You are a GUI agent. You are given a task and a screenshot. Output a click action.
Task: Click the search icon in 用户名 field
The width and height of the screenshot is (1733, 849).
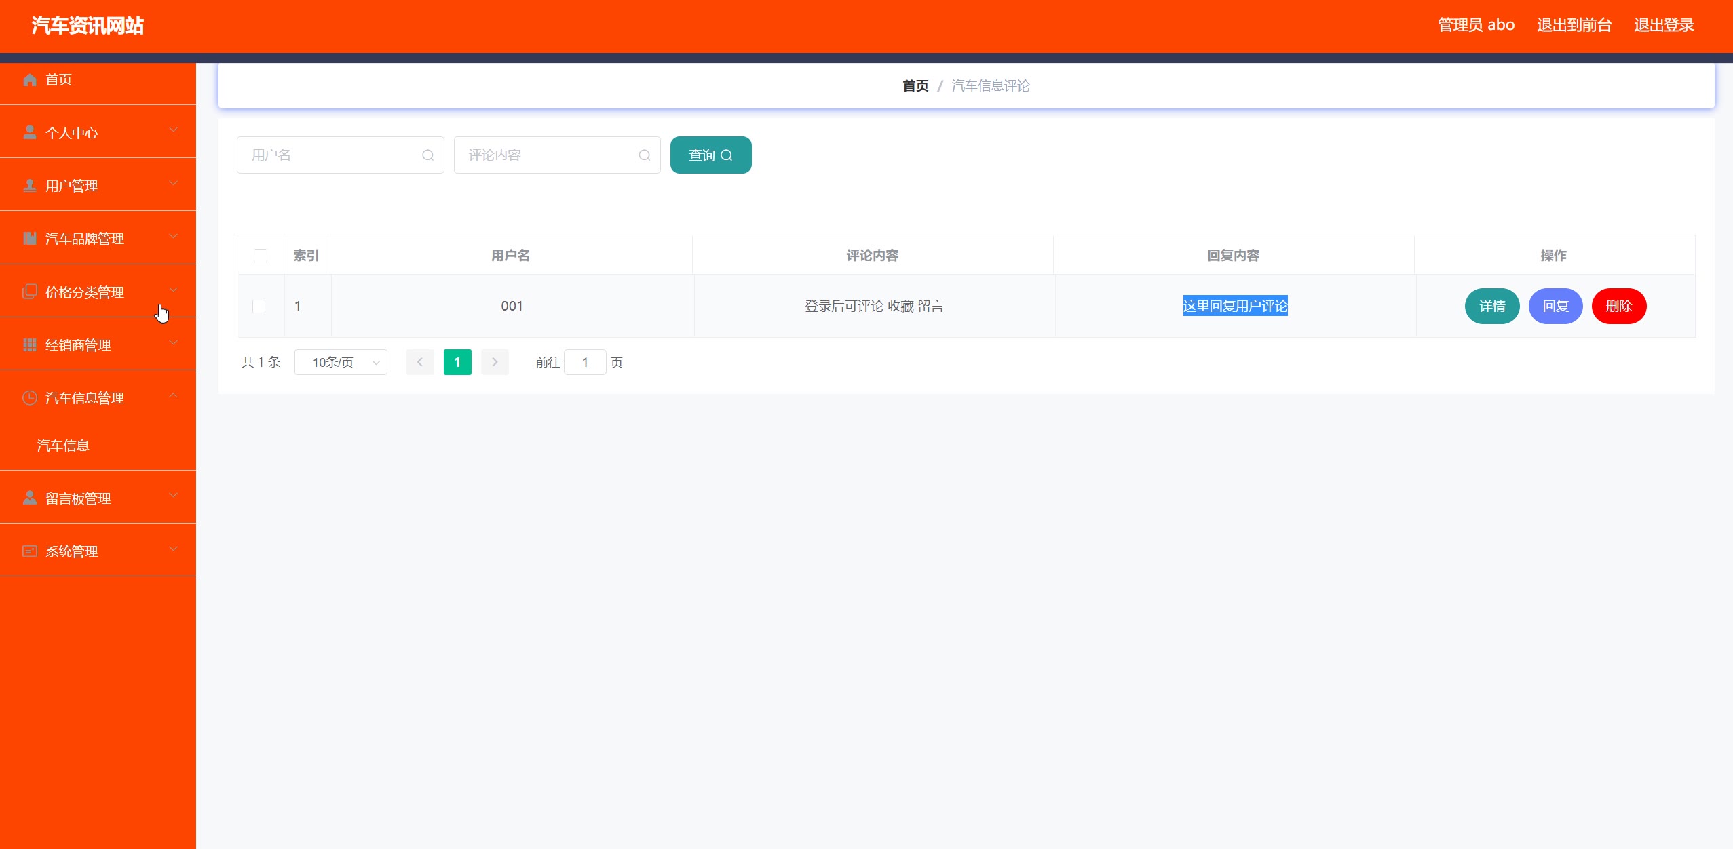pos(427,155)
